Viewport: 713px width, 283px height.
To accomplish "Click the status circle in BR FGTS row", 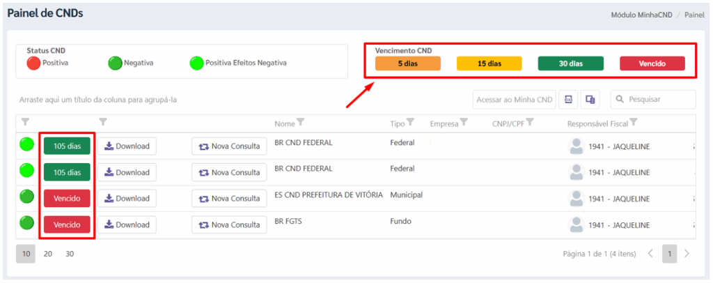I will click(x=26, y=224).
